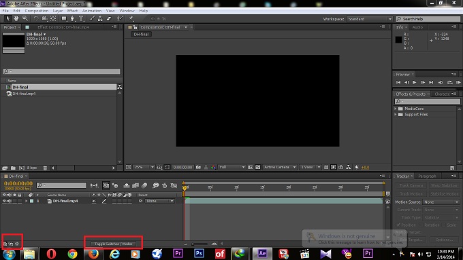Screen dimensions: 463x260
Task: Select the Puppet Pin tool
Action: coord(131,18)
